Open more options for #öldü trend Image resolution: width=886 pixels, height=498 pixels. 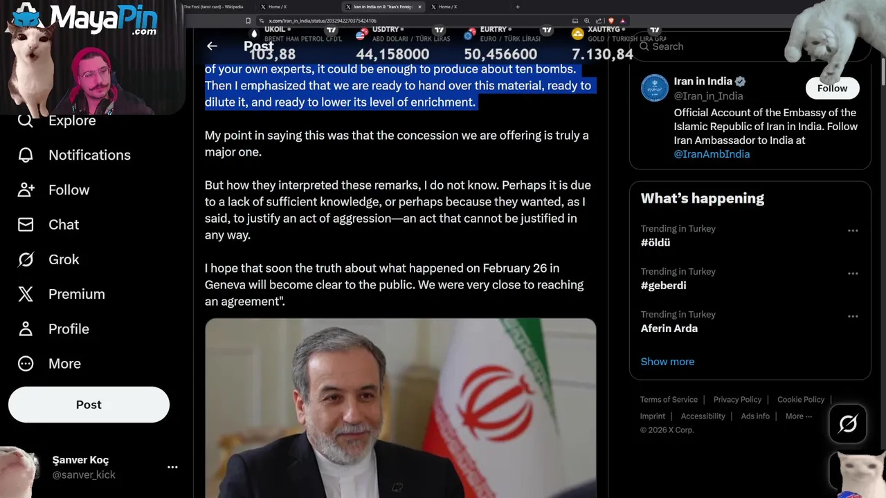[853, 230]
